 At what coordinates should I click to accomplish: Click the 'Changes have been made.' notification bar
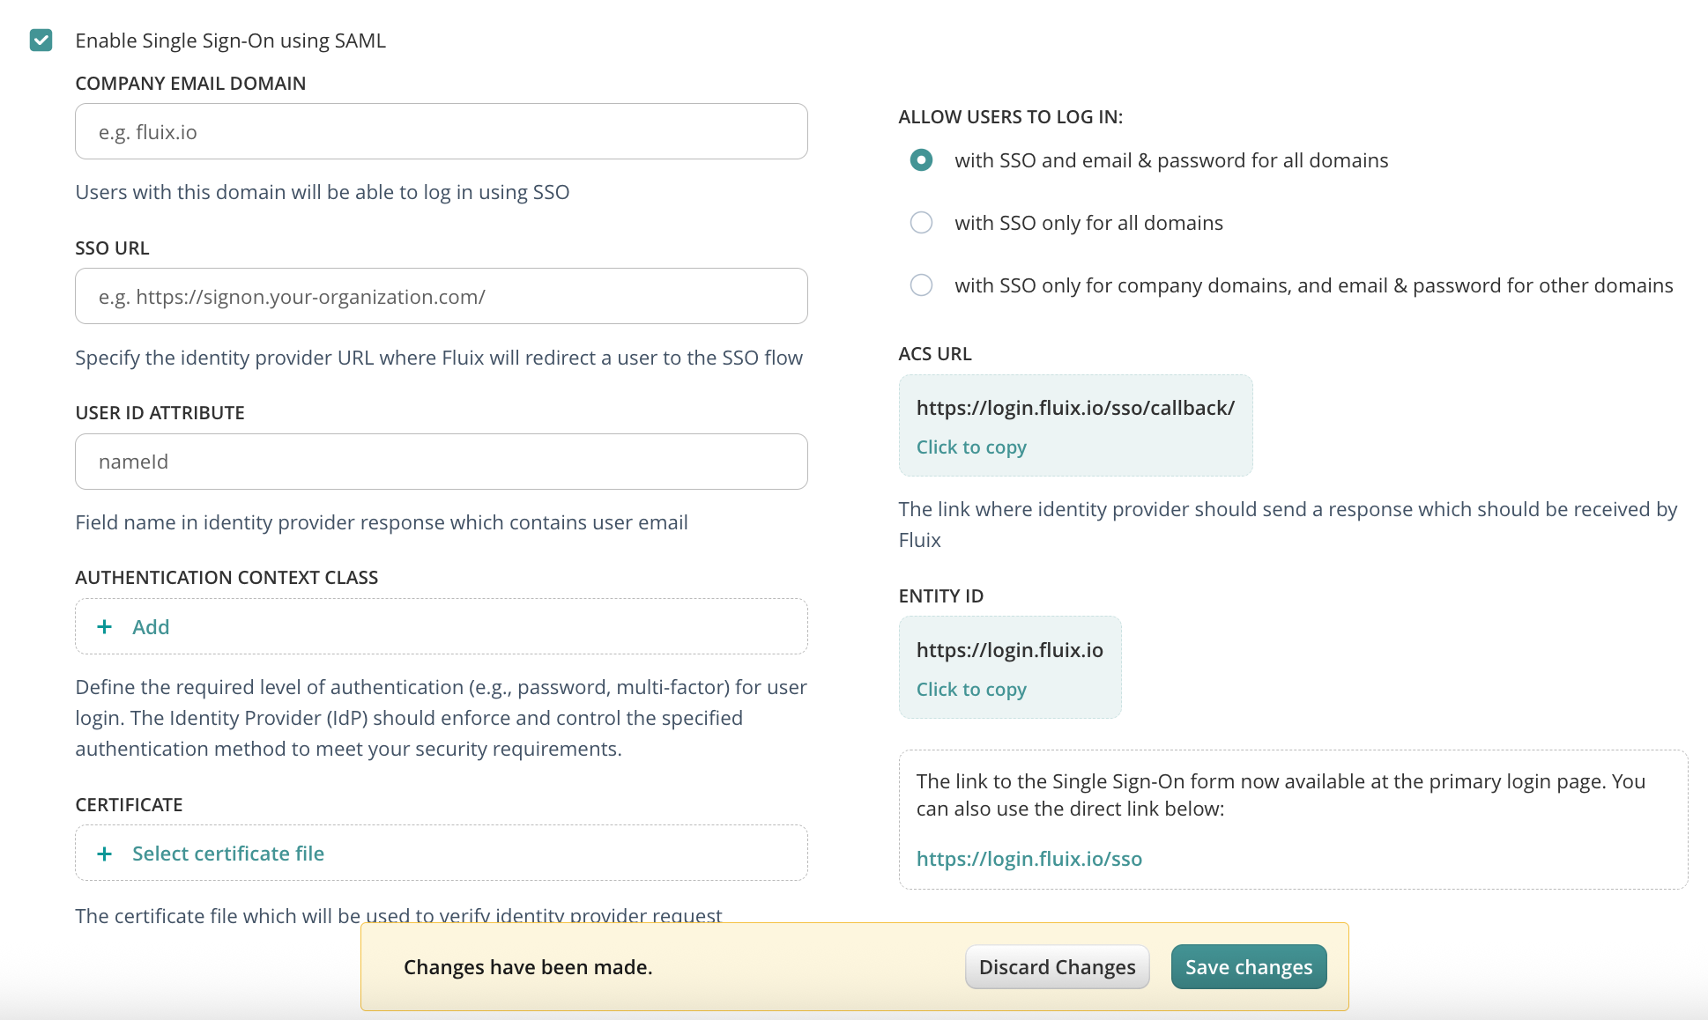tap(528, 967)
